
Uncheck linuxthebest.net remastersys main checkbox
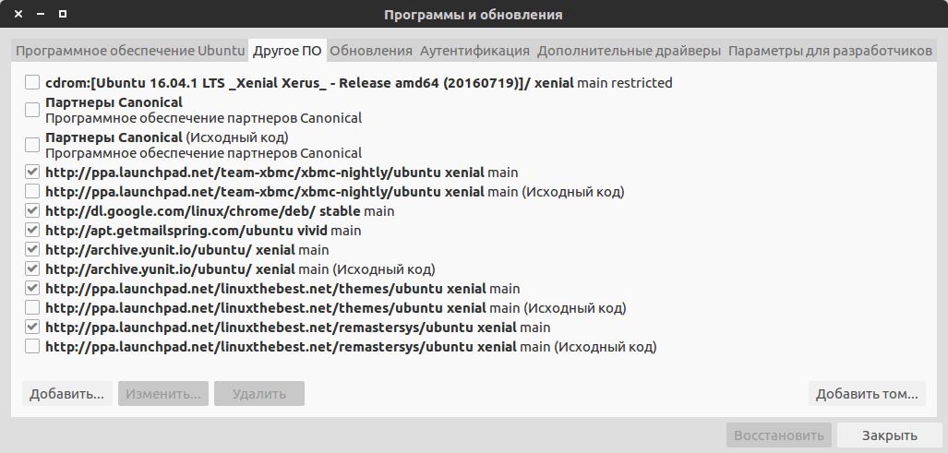[32, 327]
